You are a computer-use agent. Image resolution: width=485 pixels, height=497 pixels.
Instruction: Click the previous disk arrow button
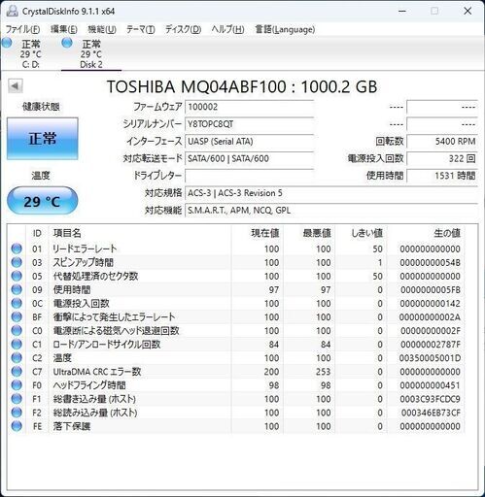pos(16,86)
